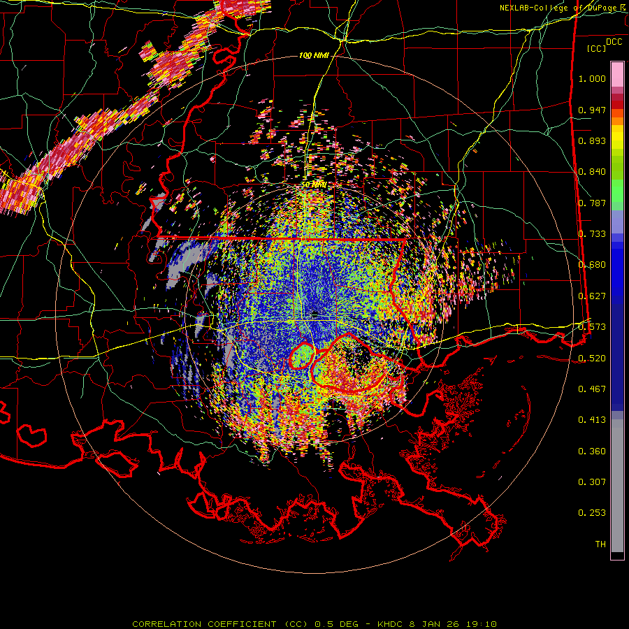
Task: Click the 1.000 value on the color scale
Action: [x=592, y=78]
